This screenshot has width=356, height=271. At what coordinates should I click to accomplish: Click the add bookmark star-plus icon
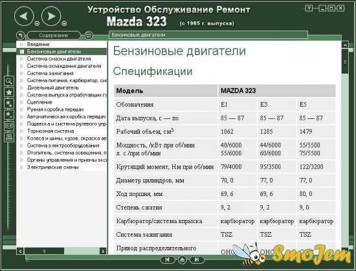click(9, 103)
